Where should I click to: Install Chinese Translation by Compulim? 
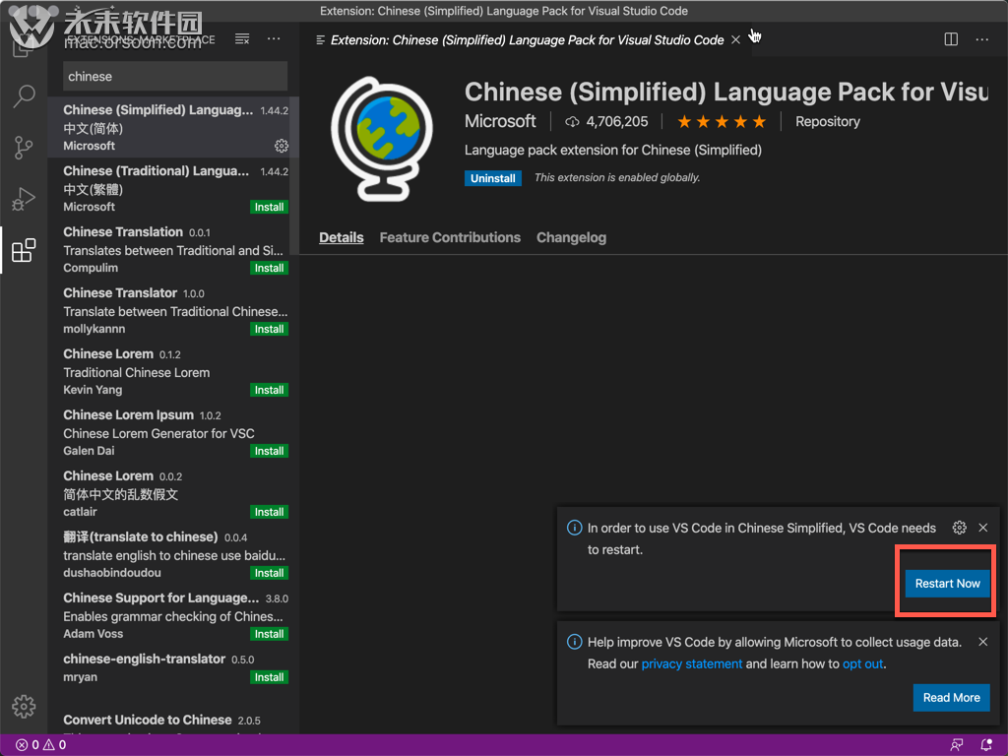(x=269, y=268)
